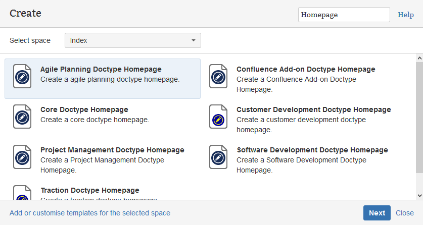Click the dropdown arrow in the space selector
The width and height of the screenshot is (423, 225).
click(x=193, y=40)
